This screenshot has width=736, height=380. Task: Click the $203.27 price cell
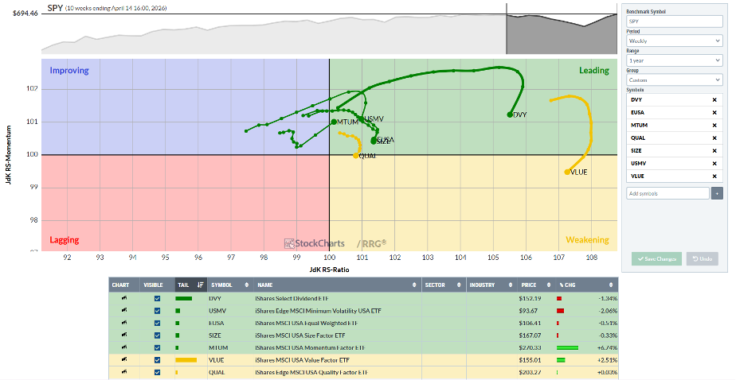530,373
